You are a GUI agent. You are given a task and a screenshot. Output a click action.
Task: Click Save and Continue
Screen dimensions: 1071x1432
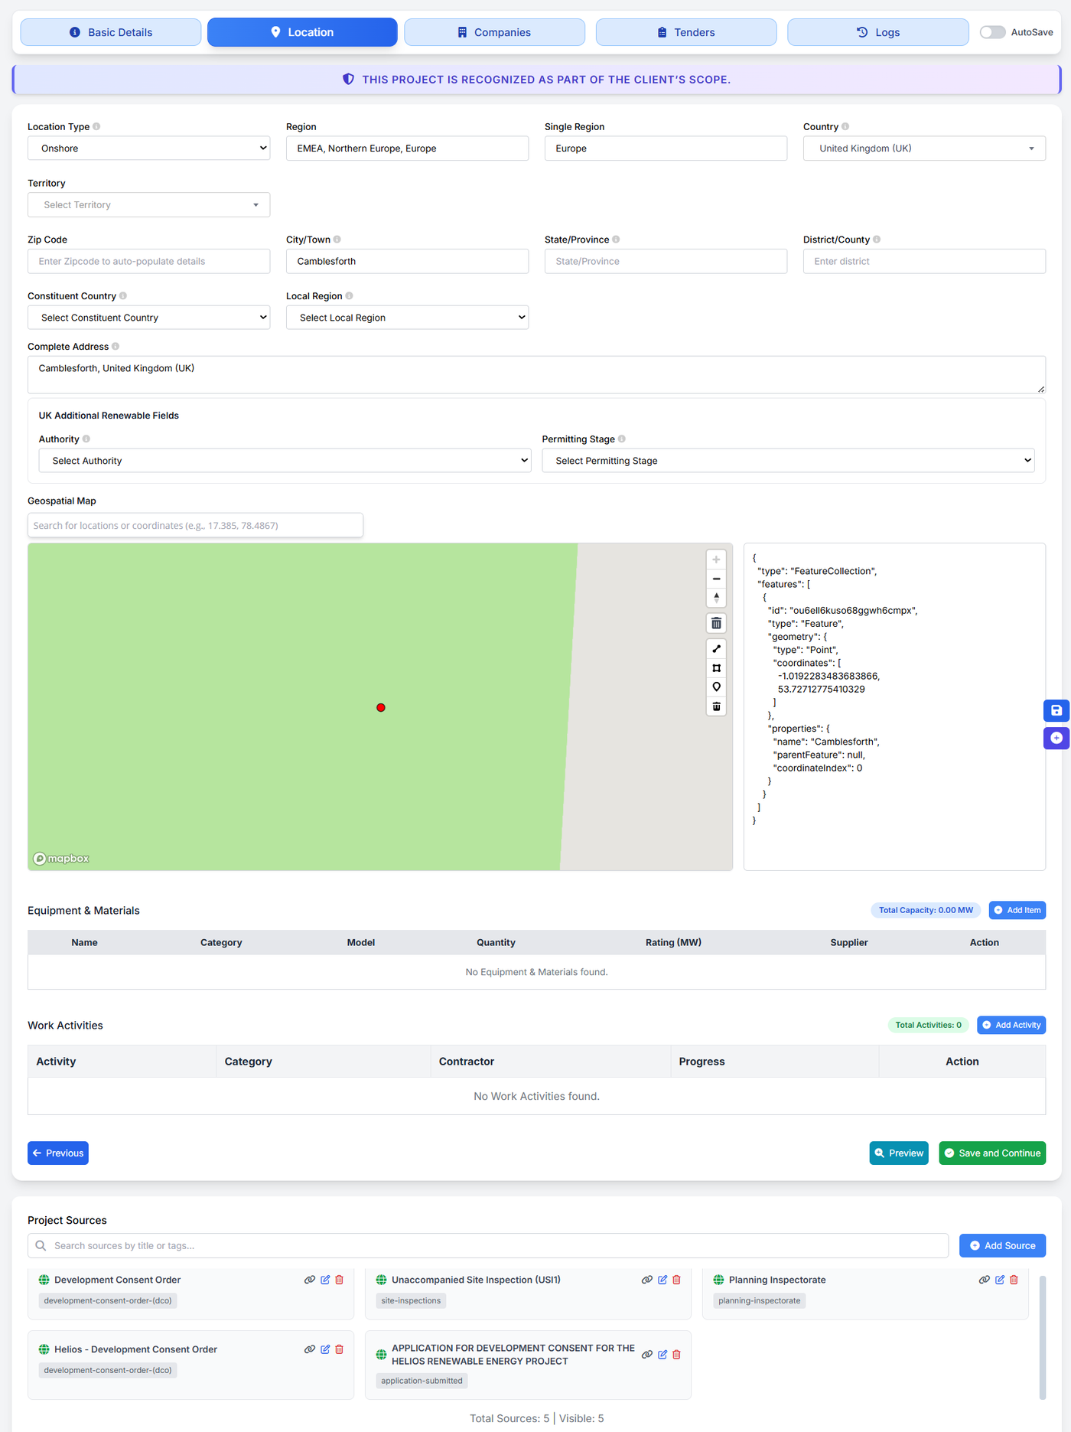[992, 1153]
